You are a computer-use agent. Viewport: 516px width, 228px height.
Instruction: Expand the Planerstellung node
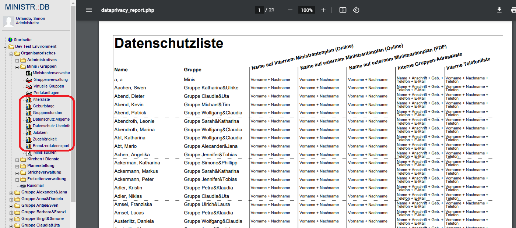(x=17, y=166)
